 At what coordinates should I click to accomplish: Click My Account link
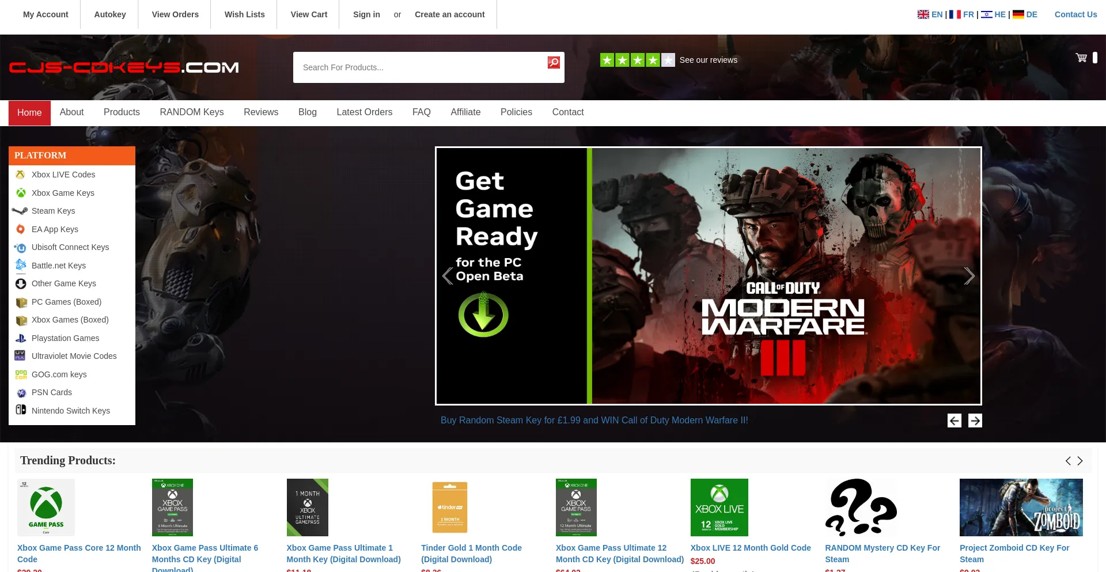click(46, 14)
